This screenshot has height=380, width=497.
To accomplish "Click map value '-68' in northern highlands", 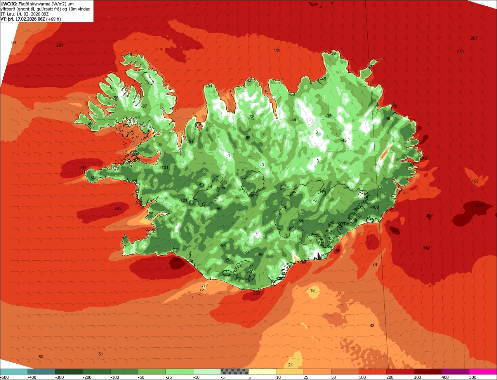I will (x=247, y=138).
